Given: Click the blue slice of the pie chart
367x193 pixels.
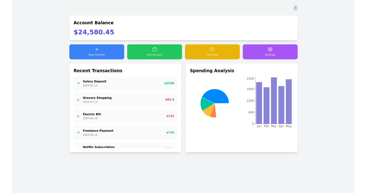Looking at the screenshot, I should pos(217,96).
